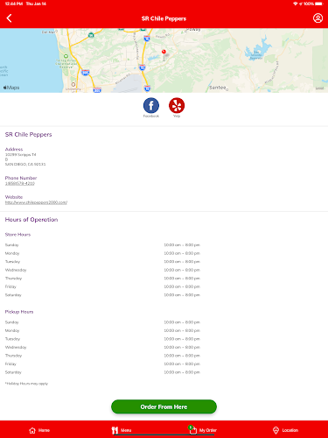Tap the map preview near Santee

(x=218, y=88)
